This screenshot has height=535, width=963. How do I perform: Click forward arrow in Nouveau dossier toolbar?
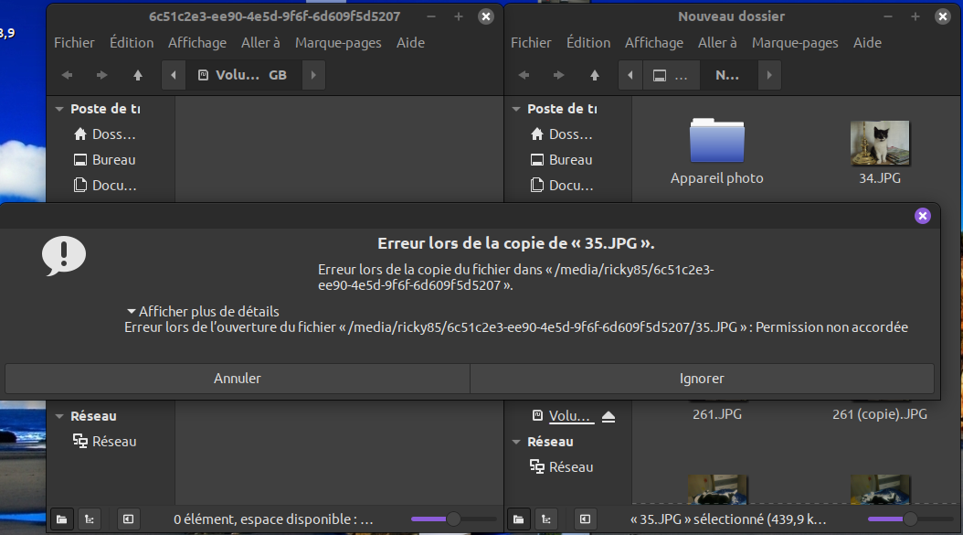(x=559, y=75)
